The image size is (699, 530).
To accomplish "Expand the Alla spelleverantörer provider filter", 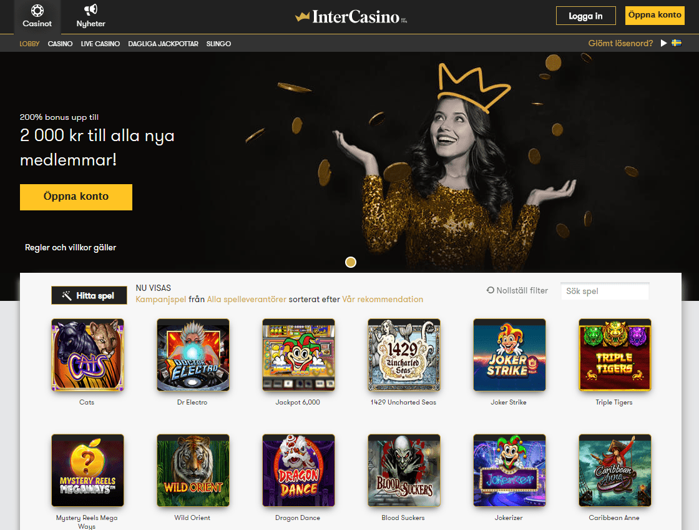I will pyautogui.click(x=247, y=300).
